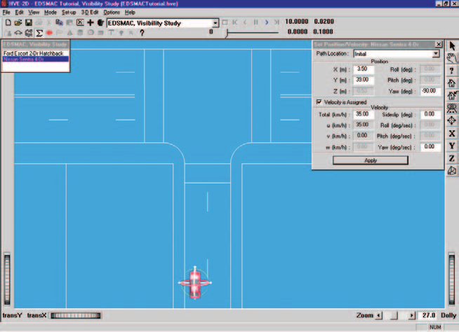Open the Options menu
This screenshot has height=332, width=459.
112,13
